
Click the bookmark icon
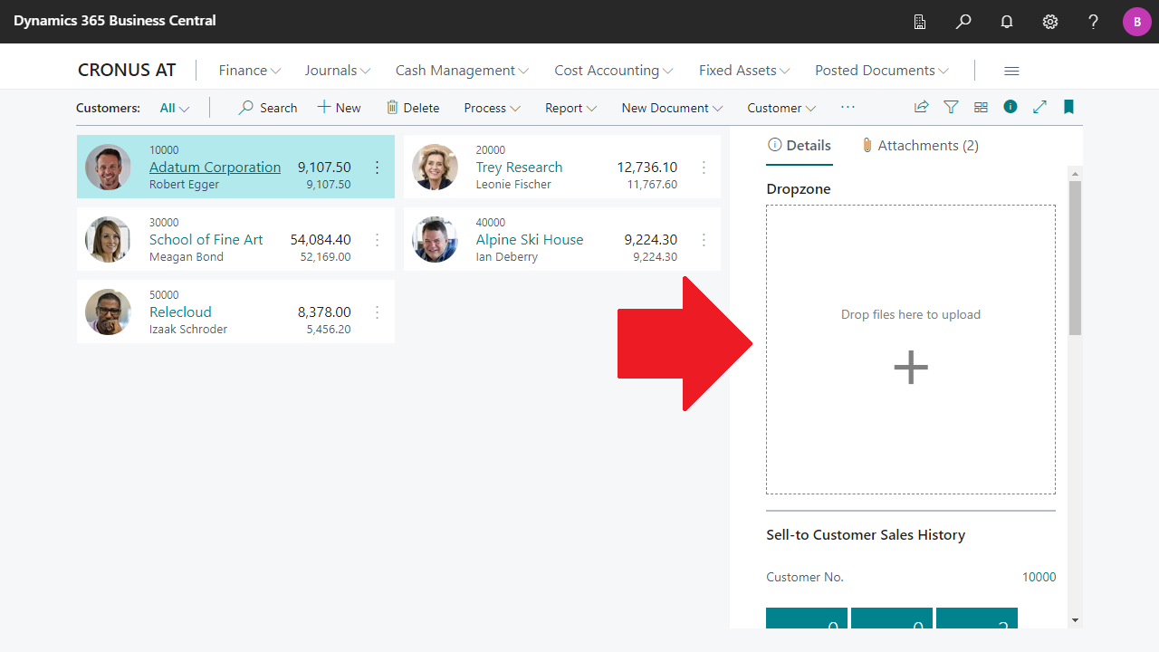tap(1068, 107)
